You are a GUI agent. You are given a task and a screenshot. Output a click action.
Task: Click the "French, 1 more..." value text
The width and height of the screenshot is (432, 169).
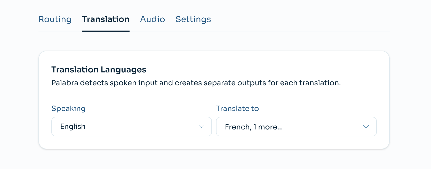click(x=254, y=127)
